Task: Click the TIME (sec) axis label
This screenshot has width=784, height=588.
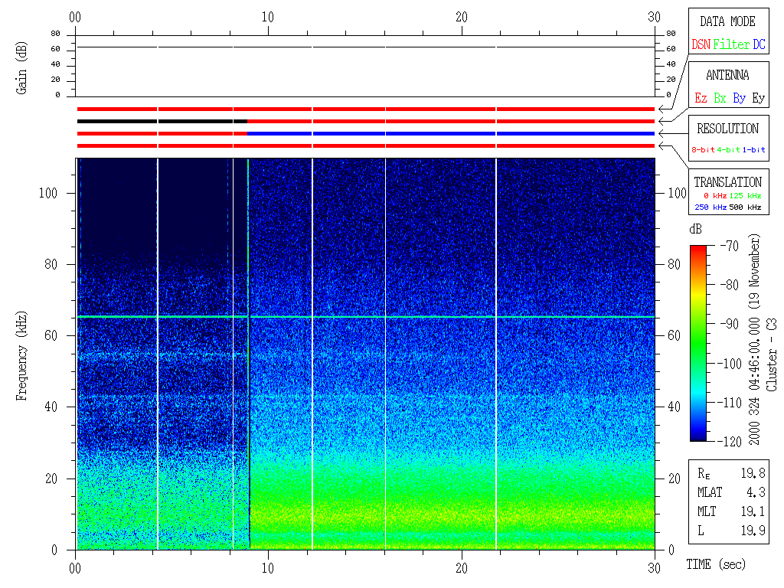Action: click(714, 565)
